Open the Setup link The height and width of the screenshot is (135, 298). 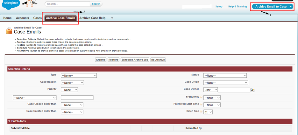point(219,6)
